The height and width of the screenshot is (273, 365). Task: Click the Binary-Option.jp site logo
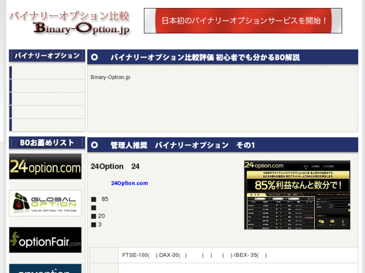[x=69, y=23]
